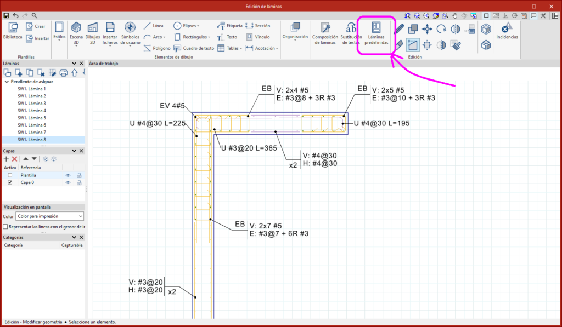Collapse the Pendiente de asignar group

pyautogui.click(x=6, y=82)
